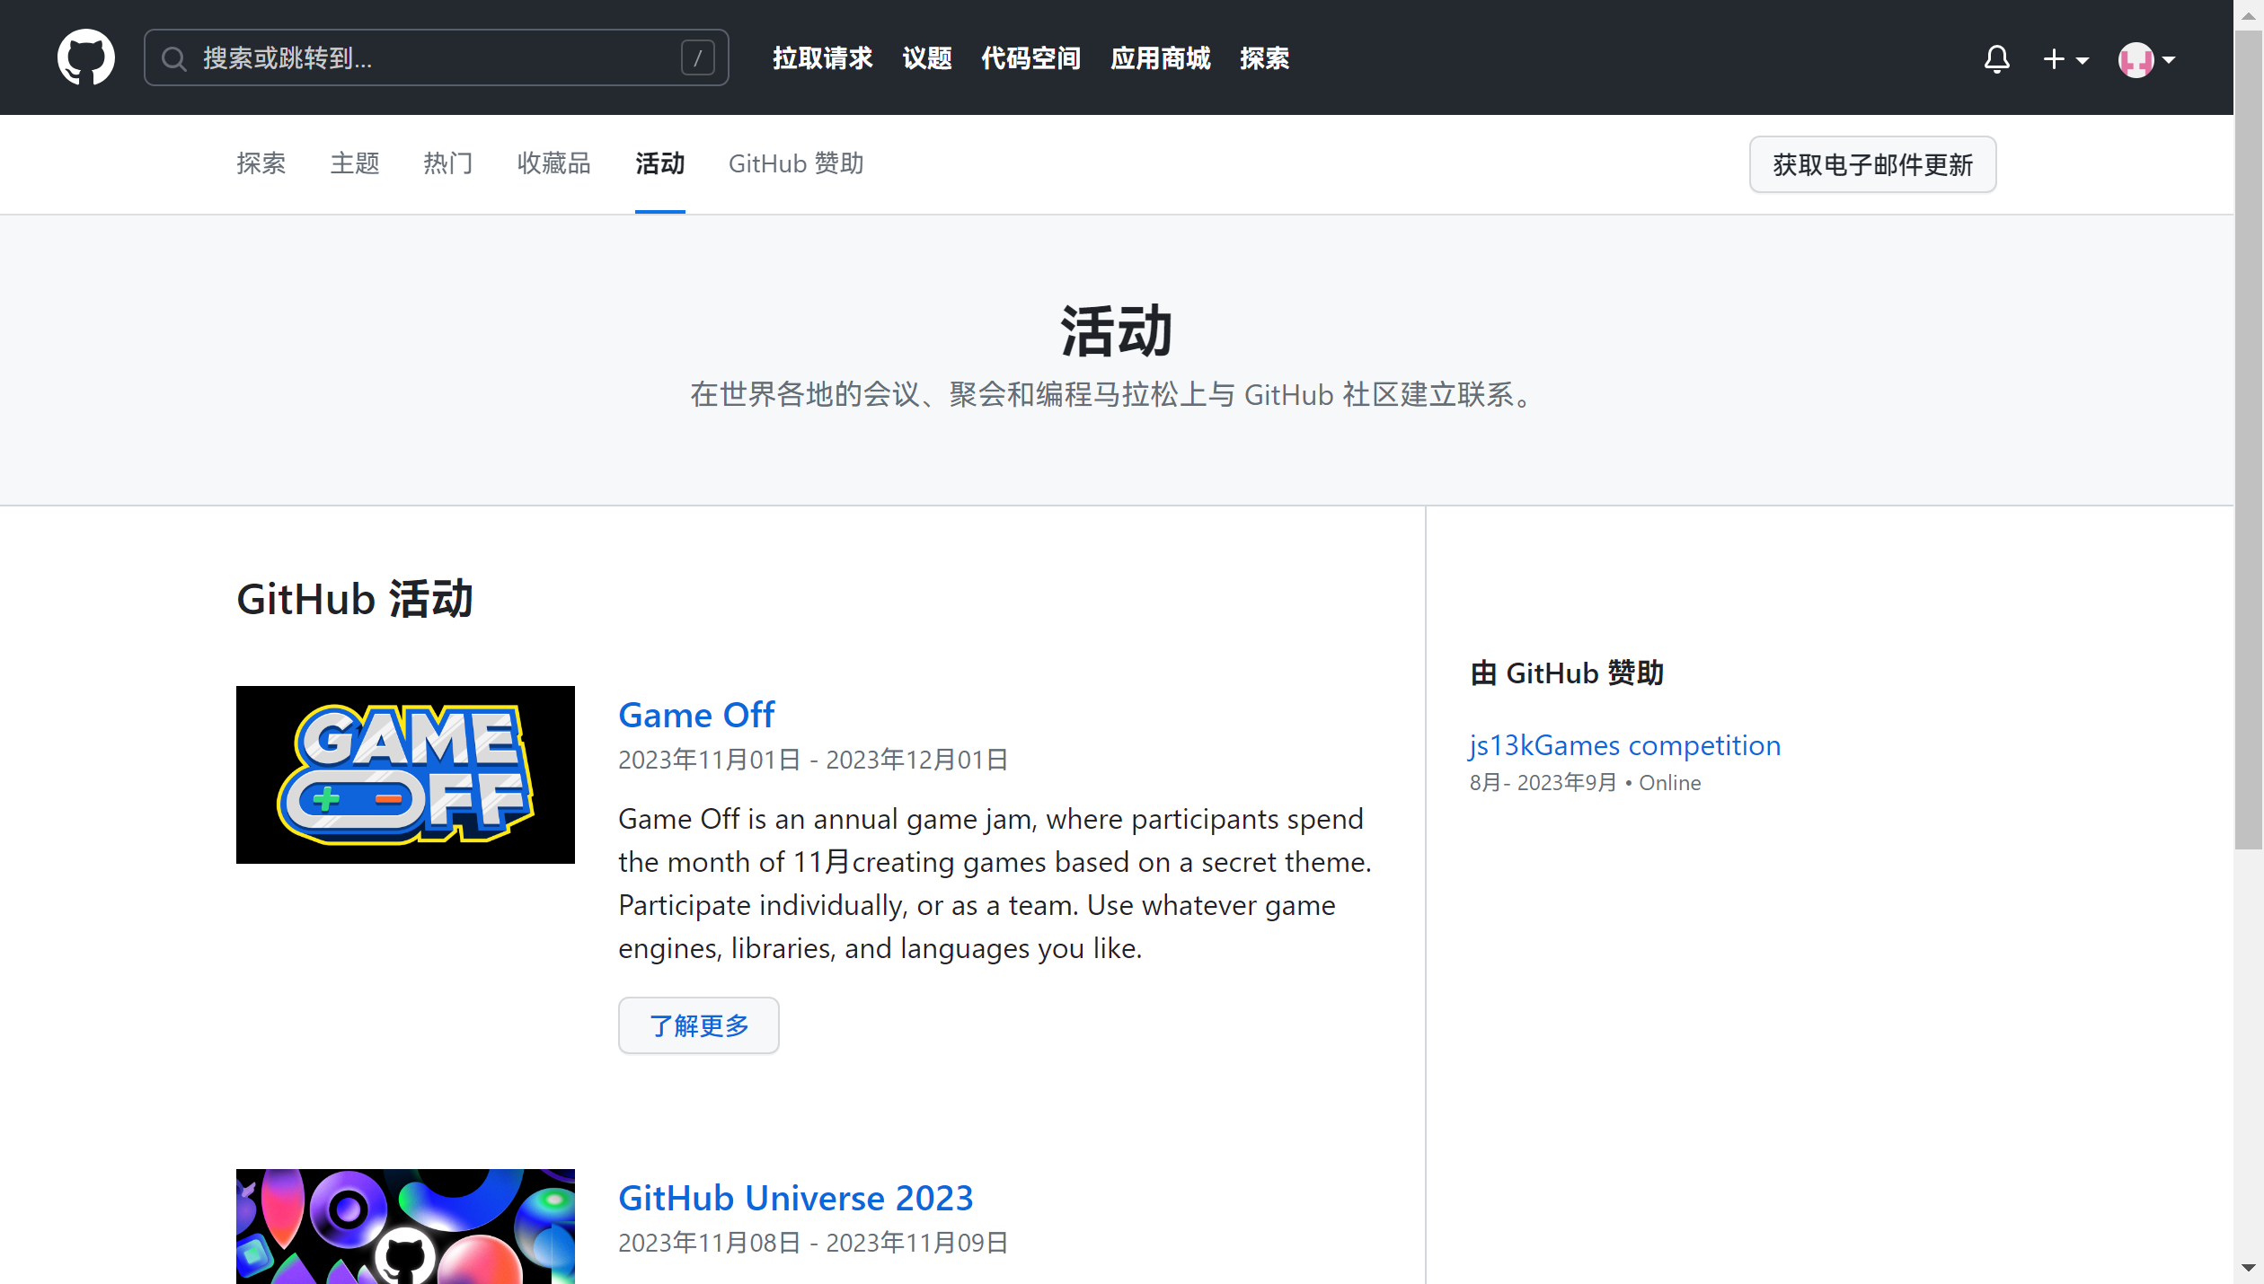
Task: Open your profile avatar menu
Action: (x=2137, y=60)
